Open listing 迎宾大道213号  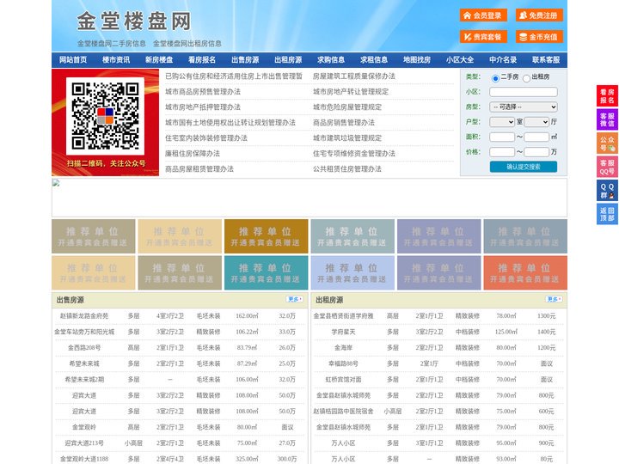point(84,443)
